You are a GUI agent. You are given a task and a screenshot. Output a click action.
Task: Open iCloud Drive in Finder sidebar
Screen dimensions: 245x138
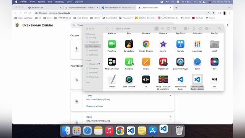tap(93, 64)
